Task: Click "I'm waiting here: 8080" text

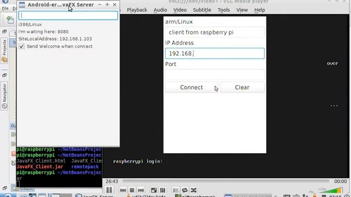Action: 43,32
